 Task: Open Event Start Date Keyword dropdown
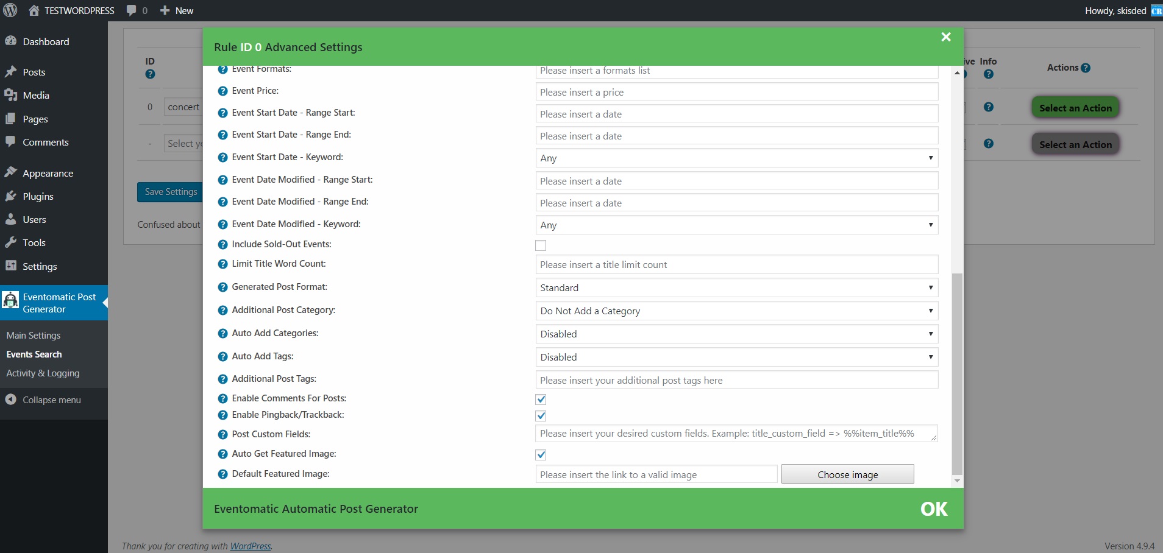[736, 158]
